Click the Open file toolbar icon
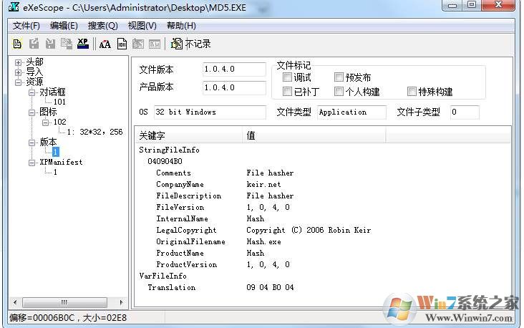This screenshot has height=328, width=524. click(x=17, y=44)
